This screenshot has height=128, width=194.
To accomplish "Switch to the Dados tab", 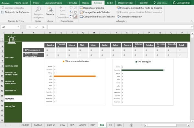I will [x=85, y=3].
